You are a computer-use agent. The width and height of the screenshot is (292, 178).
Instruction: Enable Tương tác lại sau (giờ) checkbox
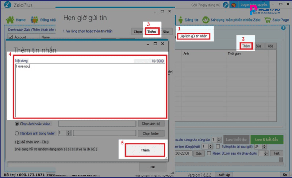click(x=218, y=146)
